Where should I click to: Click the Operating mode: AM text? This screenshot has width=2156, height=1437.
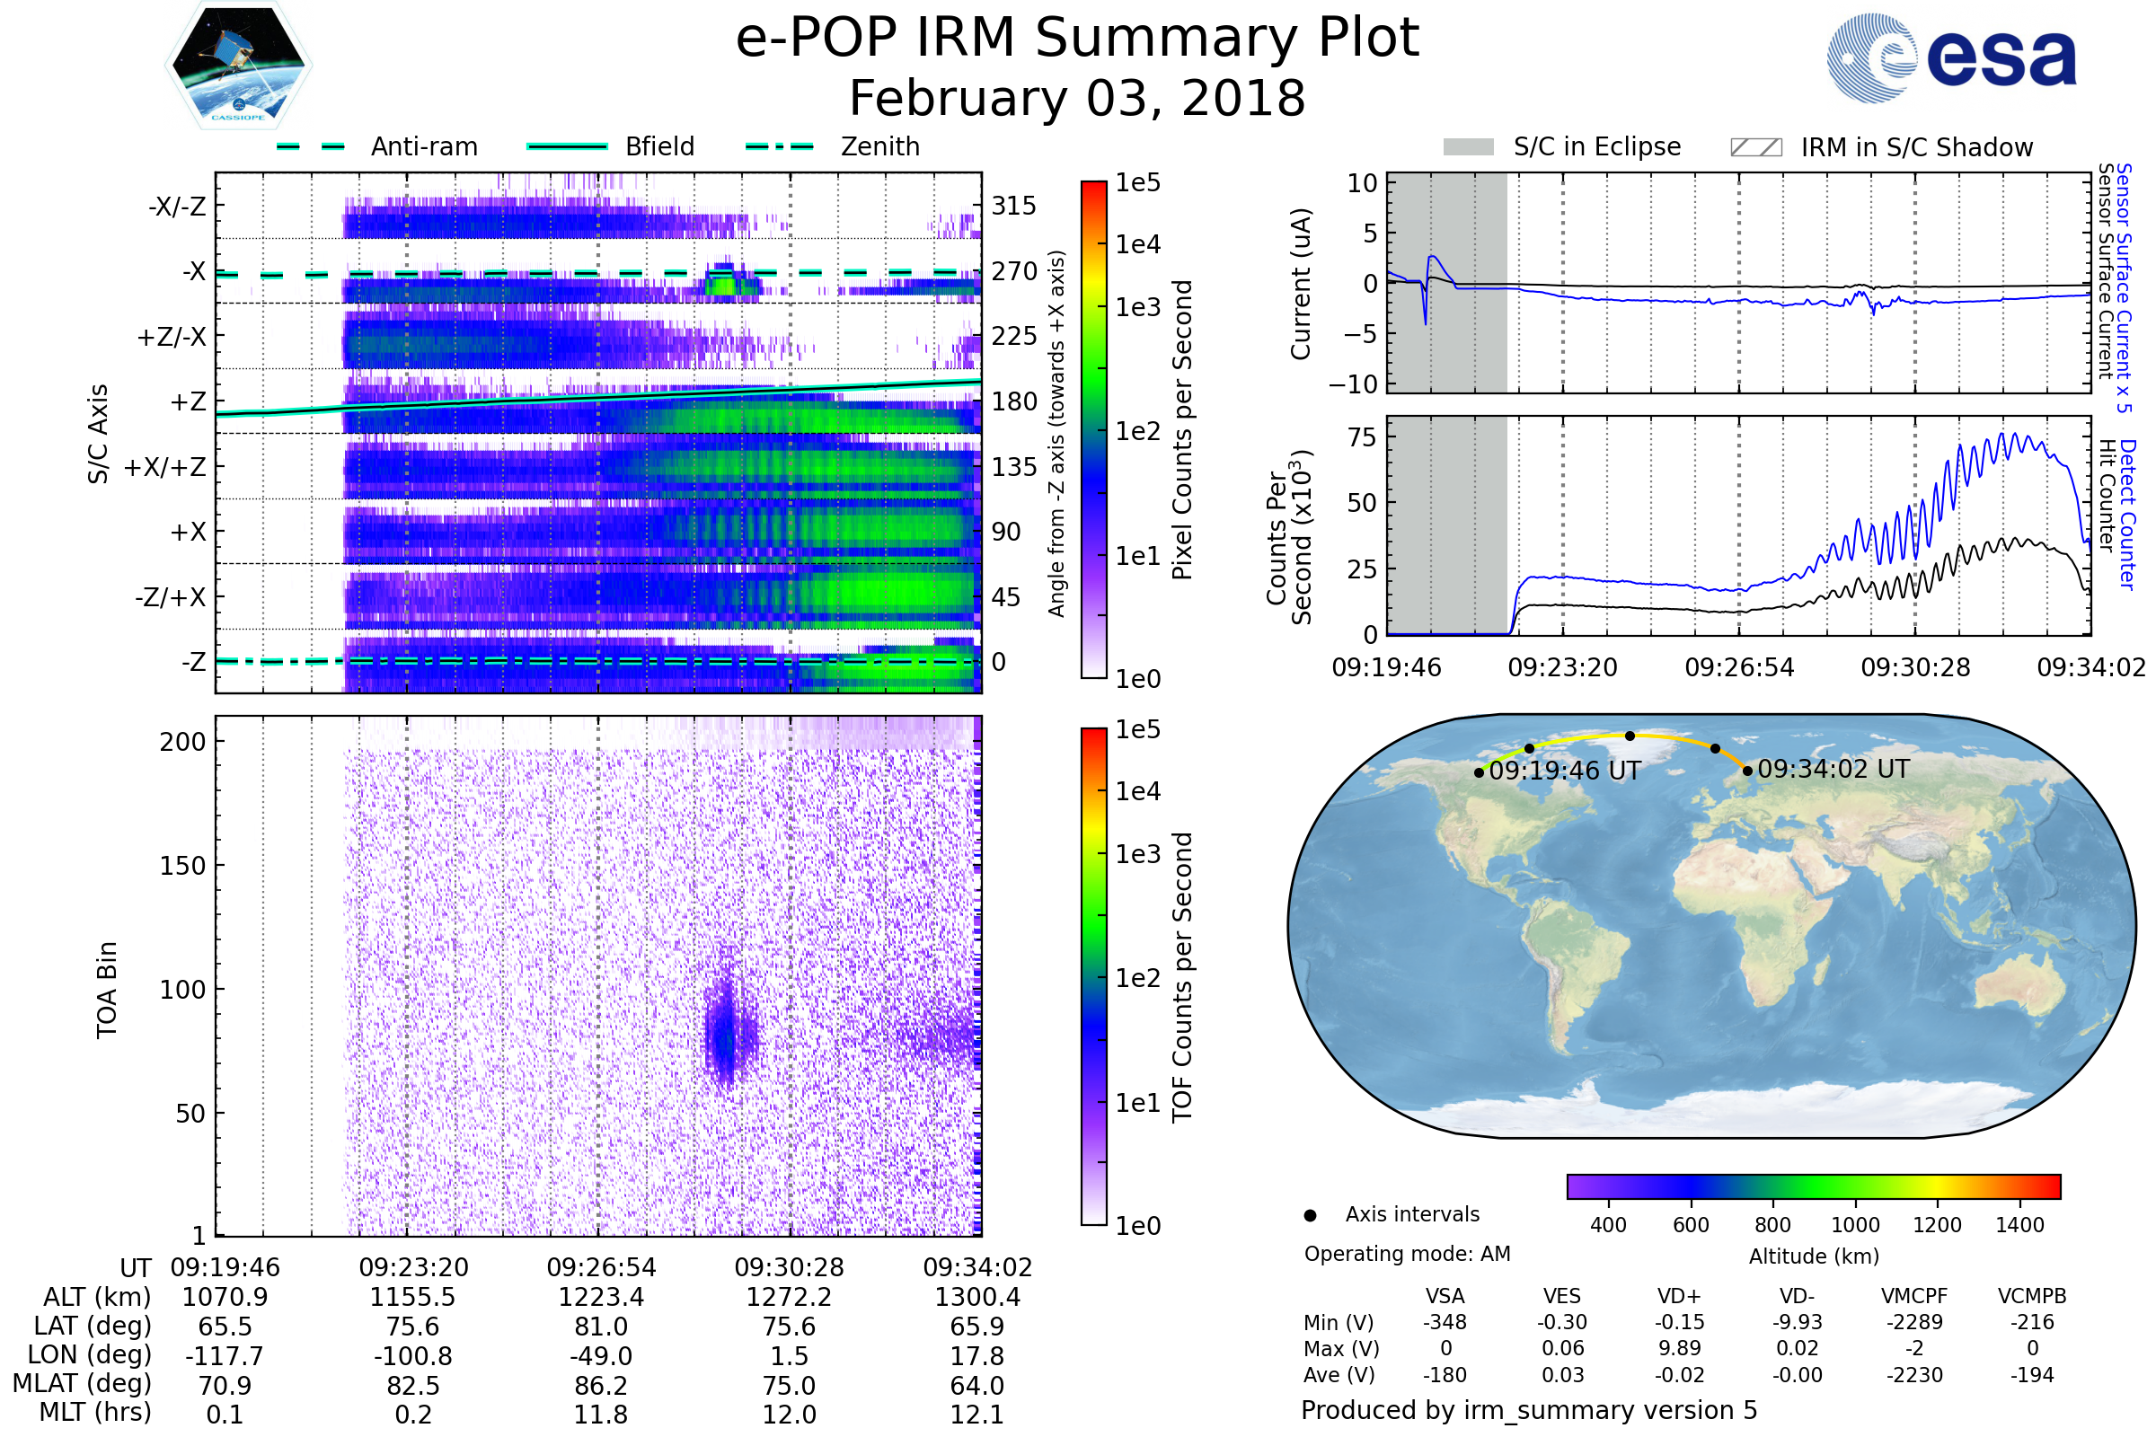click(x=1407, y=1254)
